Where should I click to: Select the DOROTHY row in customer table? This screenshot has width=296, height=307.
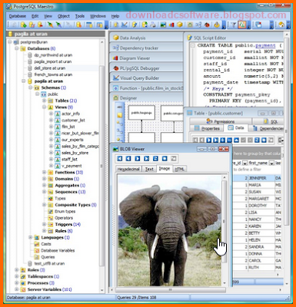tap(257, 206)
